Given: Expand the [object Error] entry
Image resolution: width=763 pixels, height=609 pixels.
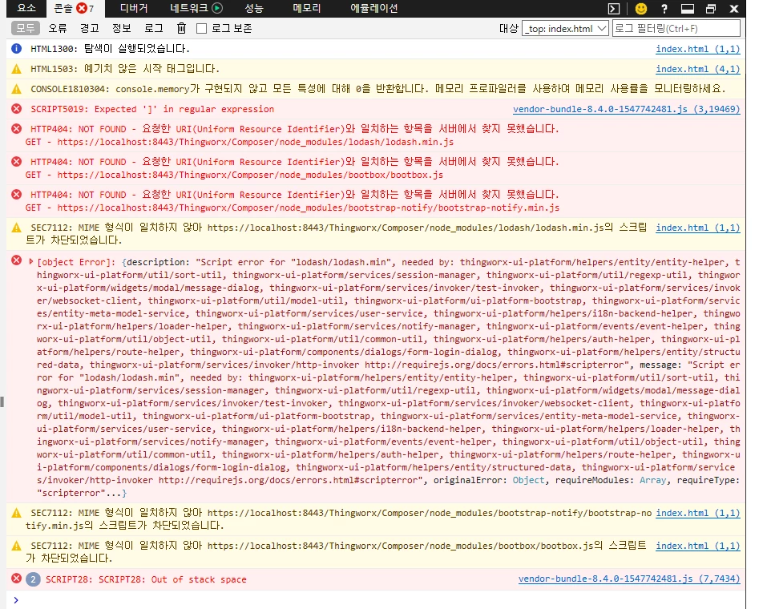Looking at the screenshot, I should [x=31, y=262].
